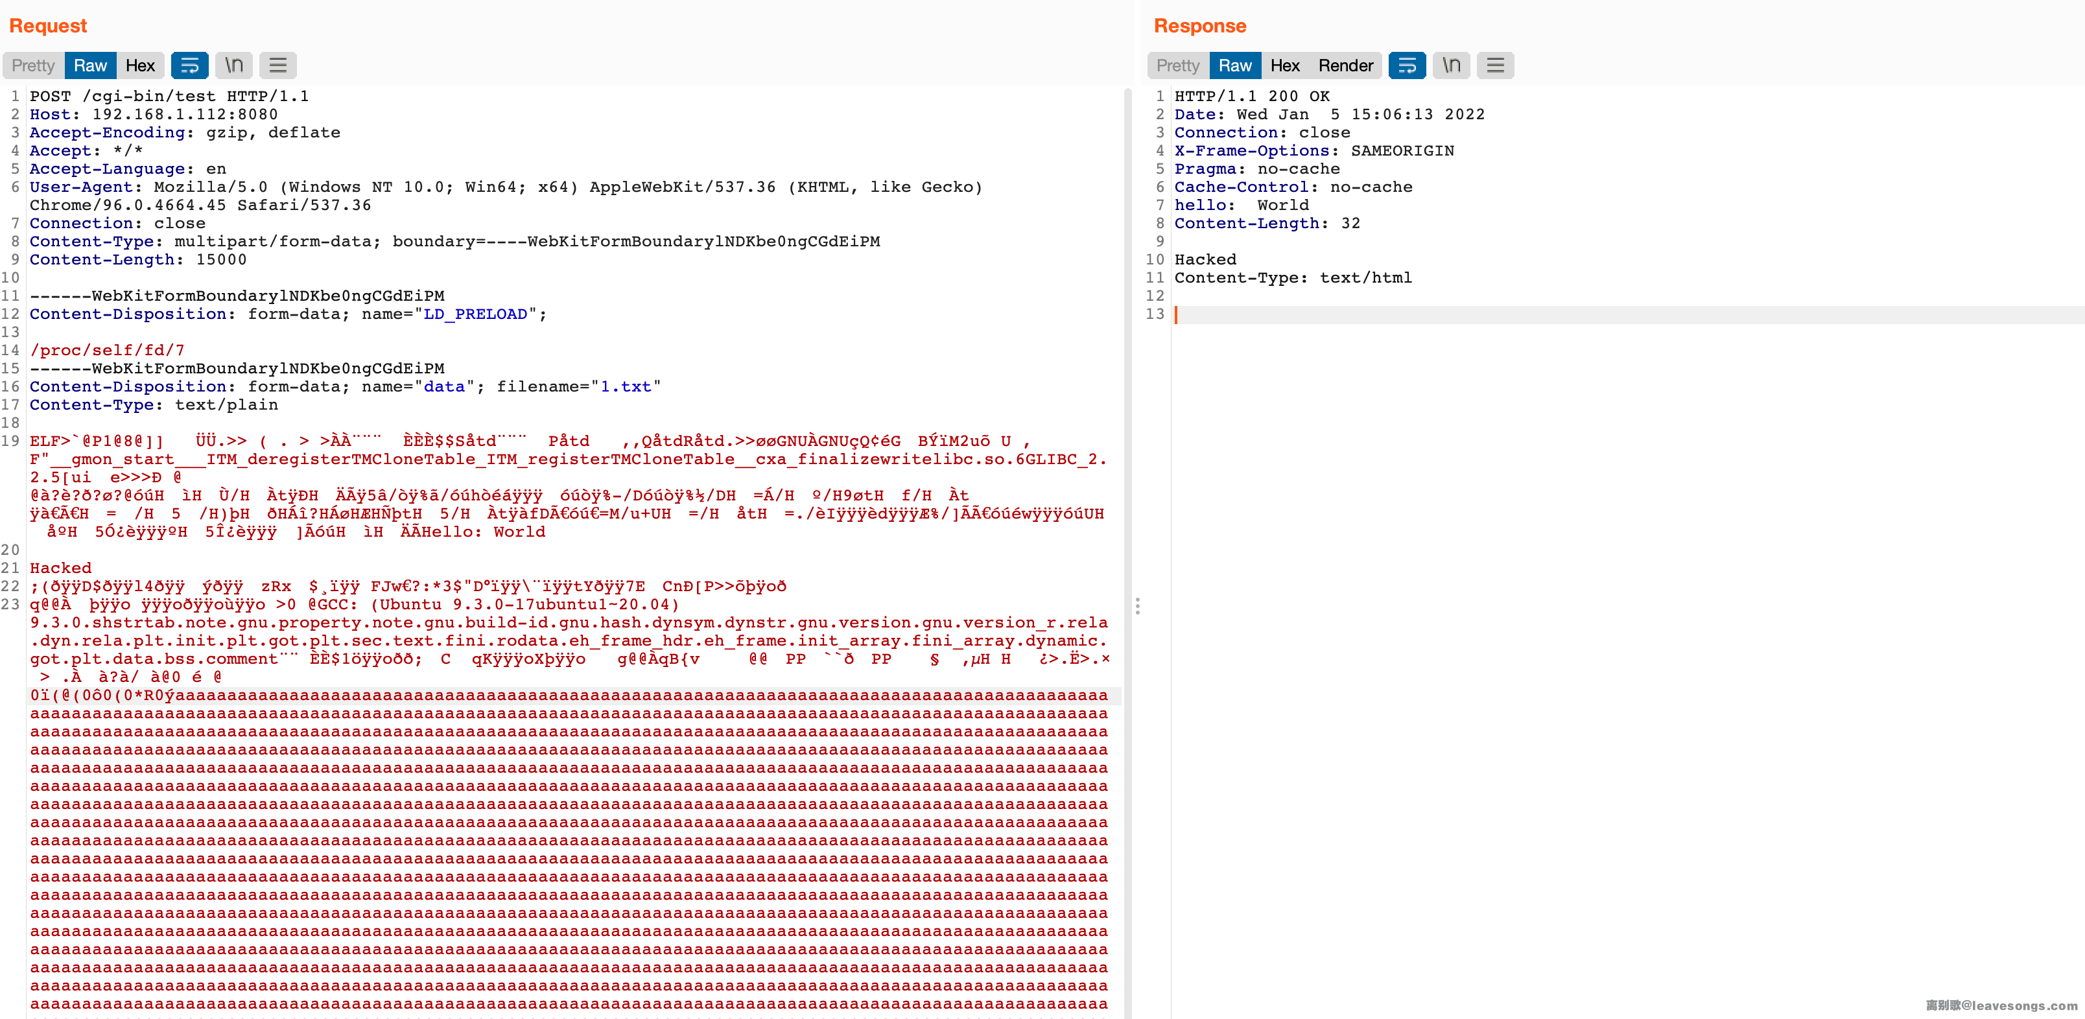
Task: Click the 'HTTP/1.1 200 OK' status line
Action: pos(1252,97)
